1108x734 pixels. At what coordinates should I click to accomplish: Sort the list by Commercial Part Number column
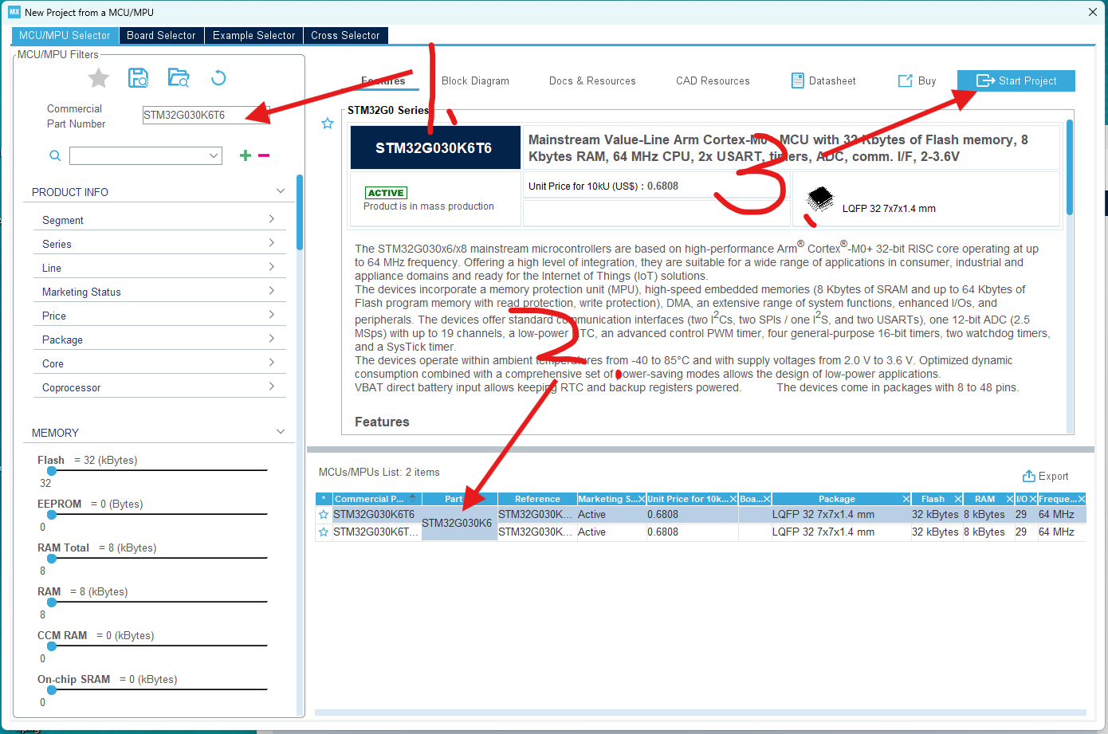click(377, 499)
